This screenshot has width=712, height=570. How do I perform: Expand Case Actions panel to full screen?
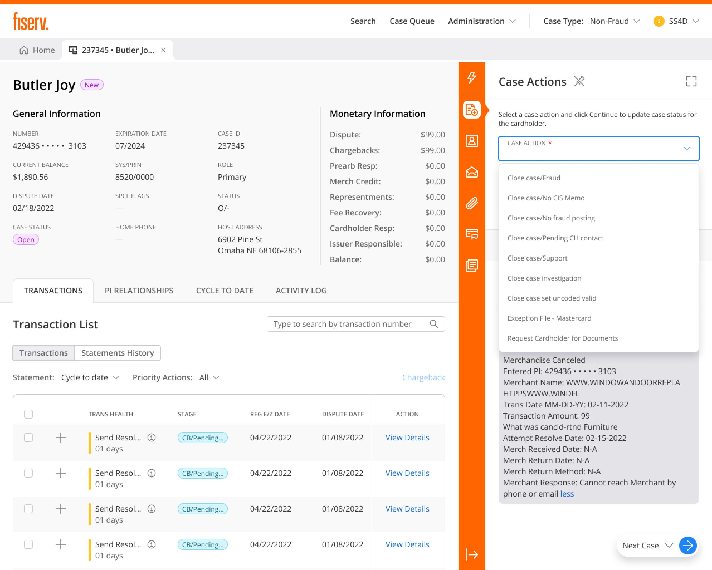click(x=691, y=81)
